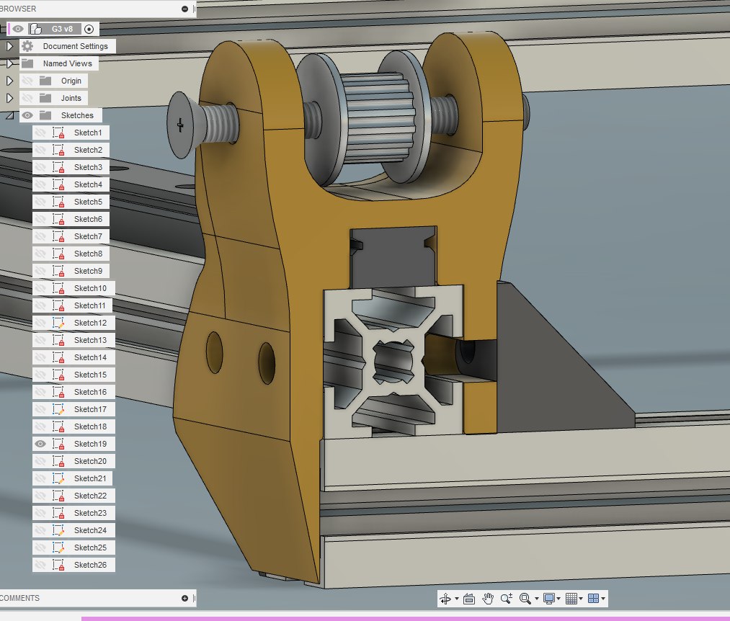This screenshot has width=730, height=621.
Task: Click the G3 v8 component icon
Action: click(x=36, y=29)
